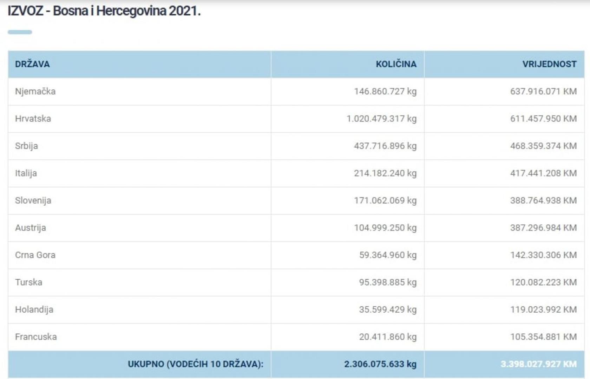Select Francuska in the table
Viewport: 590px width, 379px height.
click(x=36, y=337)
